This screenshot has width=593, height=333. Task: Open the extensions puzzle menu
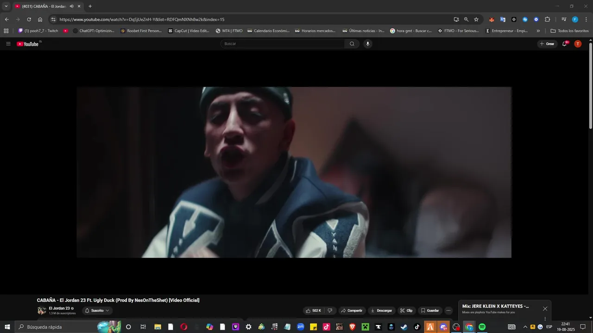[x=547, y=19]
